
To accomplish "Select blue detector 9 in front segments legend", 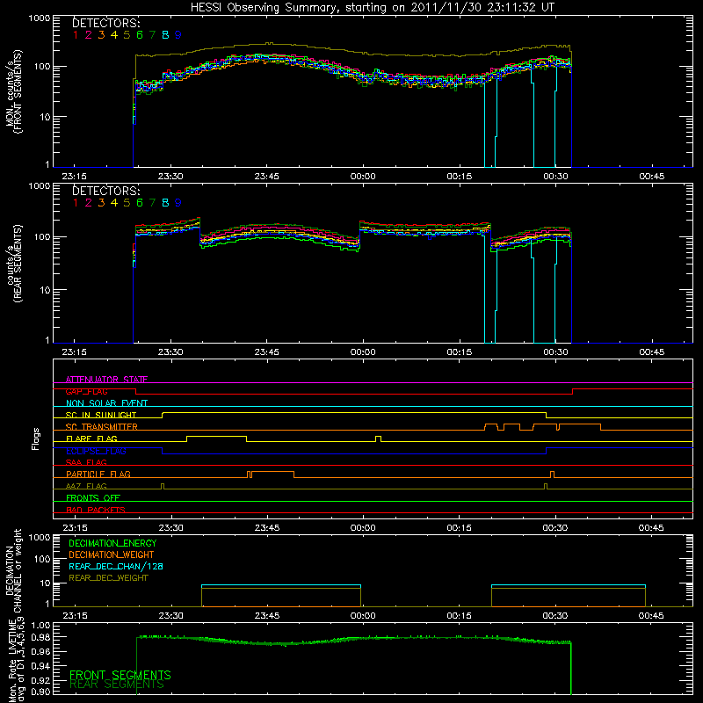I will (178, 35).
